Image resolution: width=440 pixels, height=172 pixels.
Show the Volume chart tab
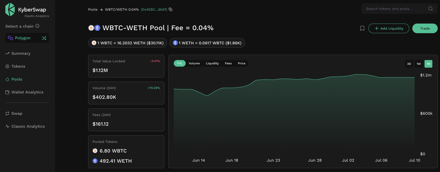pyautogui.click(x=194, y=63)
